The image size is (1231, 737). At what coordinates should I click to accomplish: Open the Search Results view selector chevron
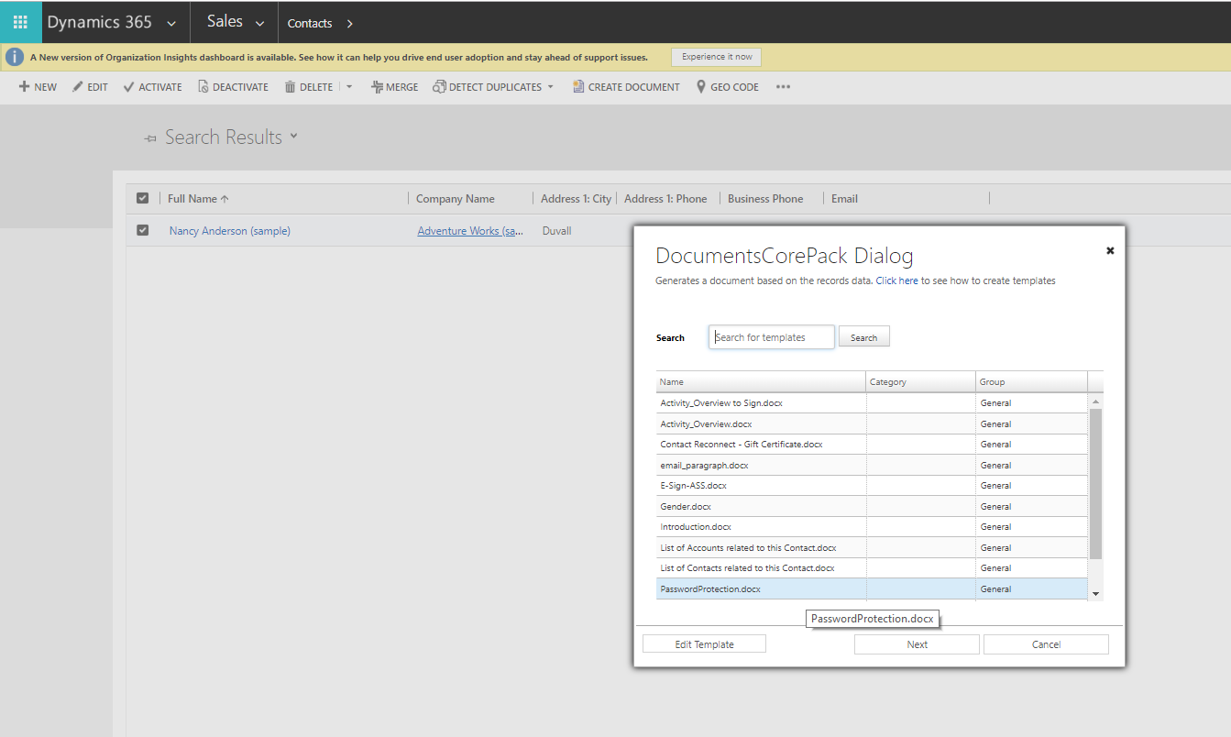[x=294, y=136]
